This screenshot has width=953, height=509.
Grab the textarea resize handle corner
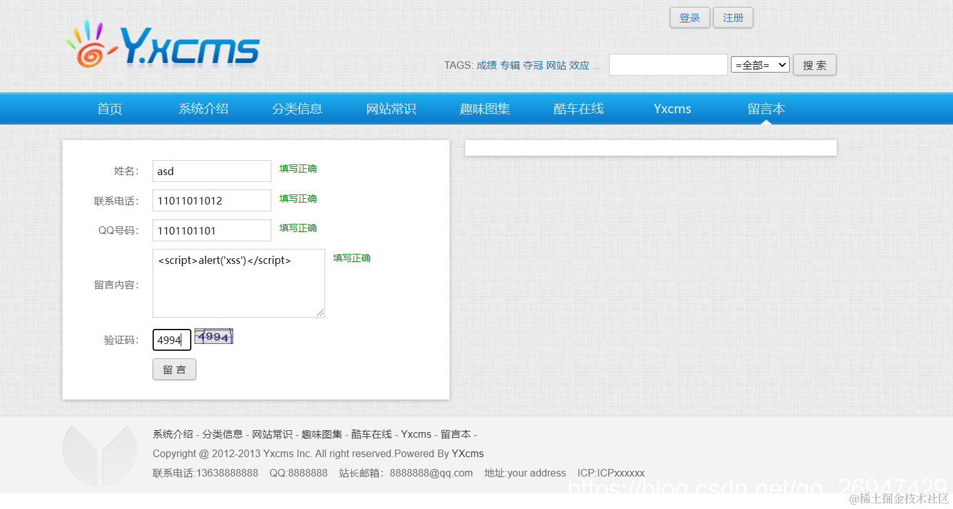320,313
